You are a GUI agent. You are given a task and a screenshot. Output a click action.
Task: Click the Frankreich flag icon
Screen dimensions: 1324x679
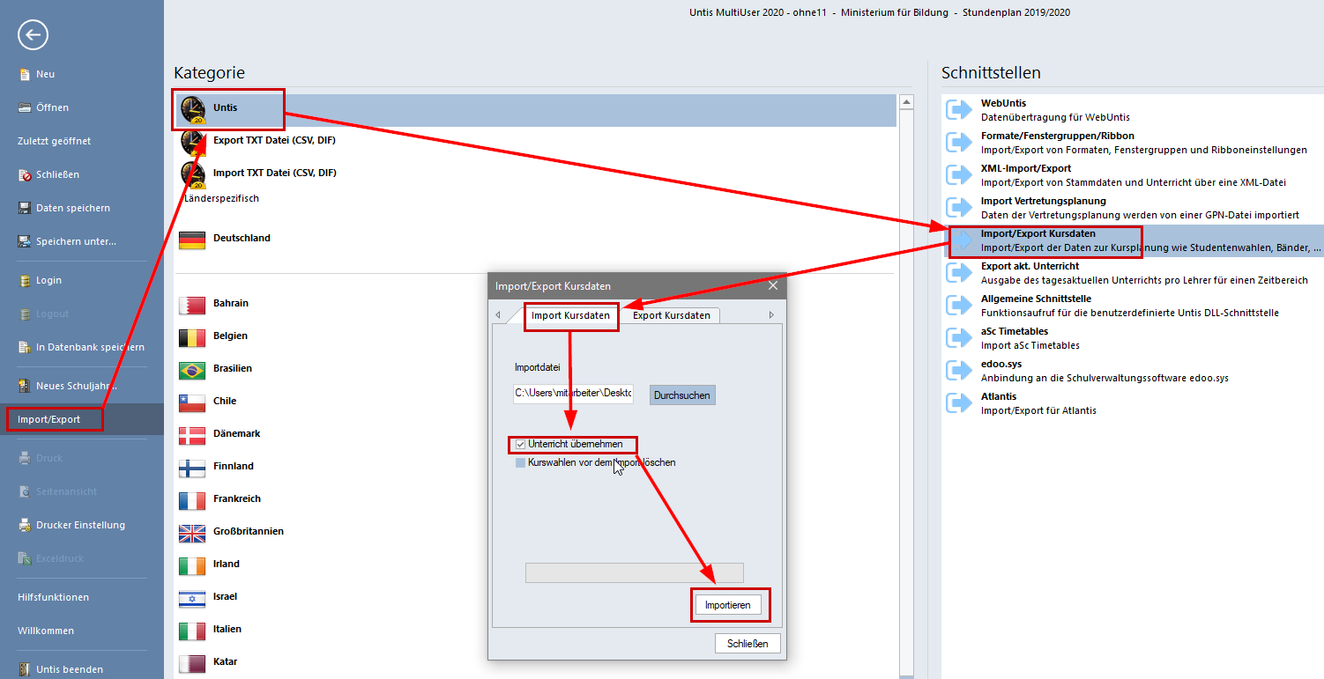[192, 500]
